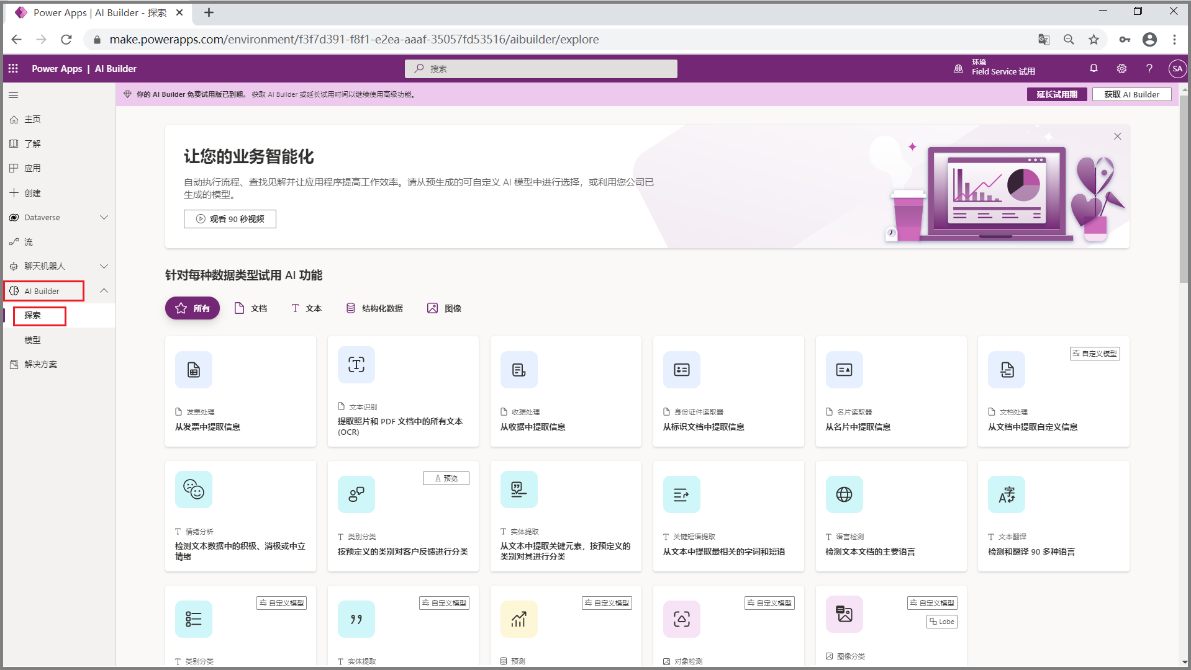This screenshot has height=670, width=1191.
Task: Open the custom 实体提取 quote card icon
Action: 356,619
